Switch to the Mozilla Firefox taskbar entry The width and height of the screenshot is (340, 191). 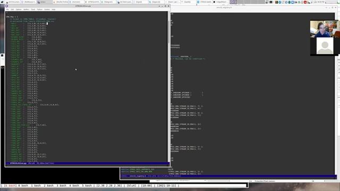[x=61, y=2]
